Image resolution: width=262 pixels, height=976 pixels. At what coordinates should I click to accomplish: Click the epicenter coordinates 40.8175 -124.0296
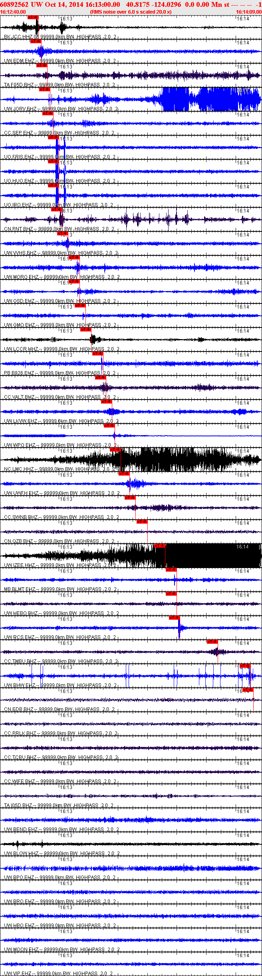tap(153, 4)
